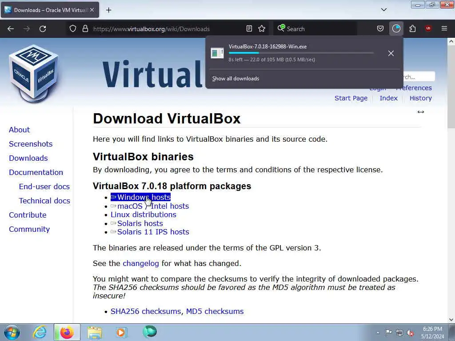Open the Action Center flag icon
This screenshot has width=455, height=341.
pos(388,332)
